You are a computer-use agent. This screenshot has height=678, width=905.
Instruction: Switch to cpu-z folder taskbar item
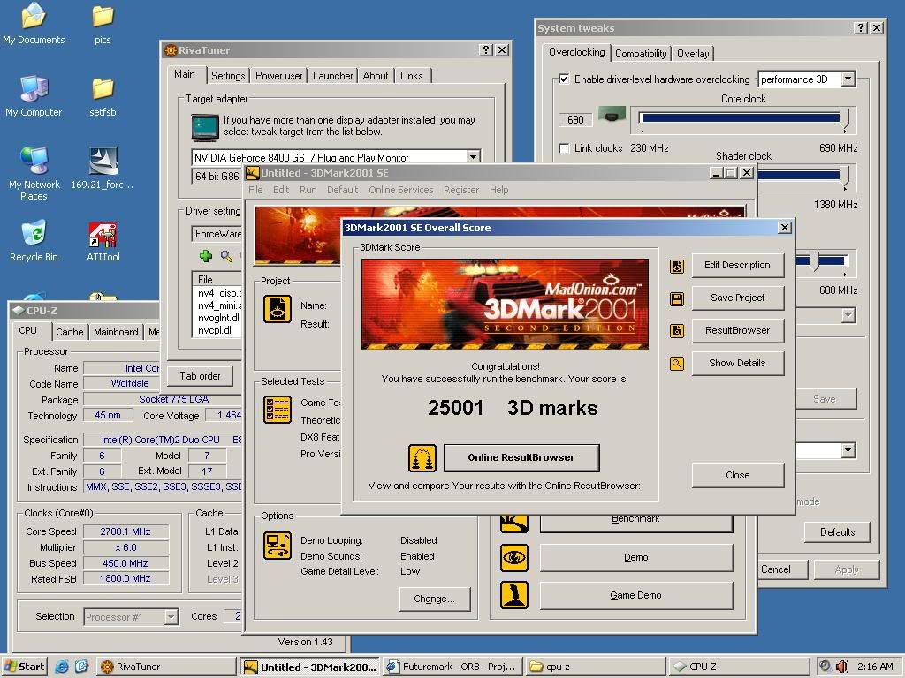[596, 667]
